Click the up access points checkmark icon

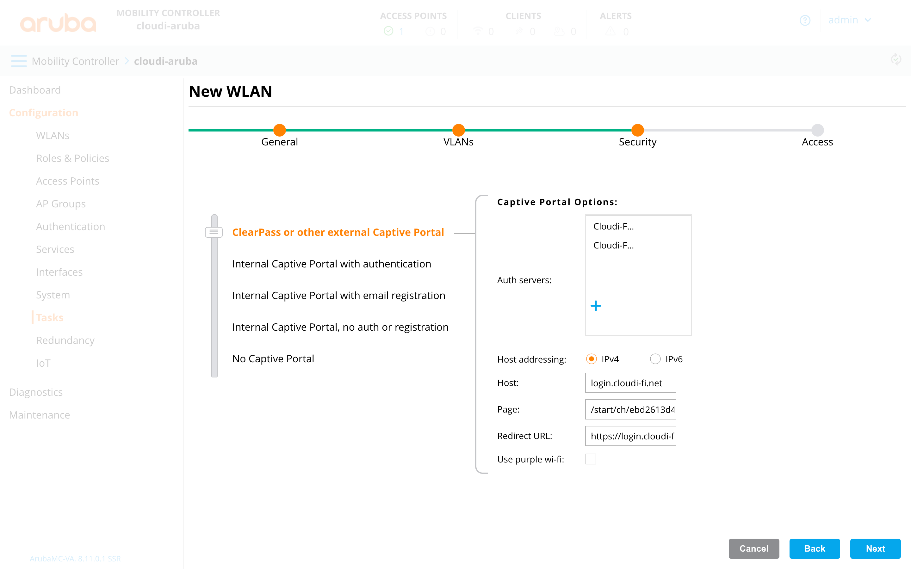click(x=388, y=31)
